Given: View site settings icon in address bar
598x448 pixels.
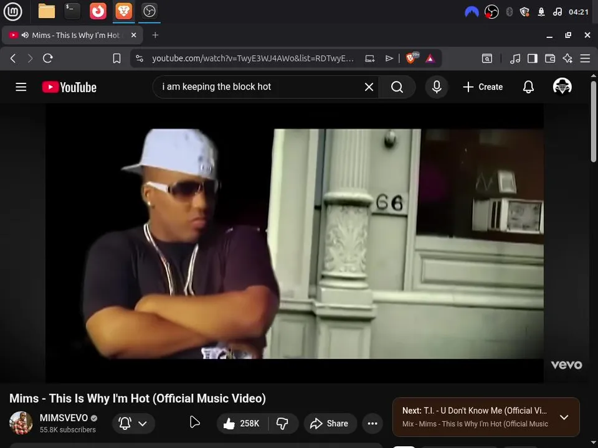Looking at the screenshot, I should click(140, 58).
